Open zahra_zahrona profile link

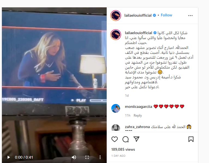[x=137, y=127]
